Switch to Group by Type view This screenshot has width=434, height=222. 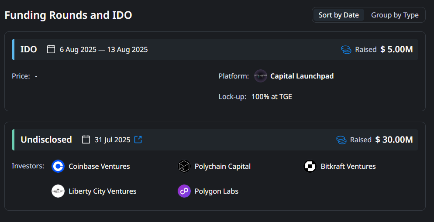[x=395, y=15]
